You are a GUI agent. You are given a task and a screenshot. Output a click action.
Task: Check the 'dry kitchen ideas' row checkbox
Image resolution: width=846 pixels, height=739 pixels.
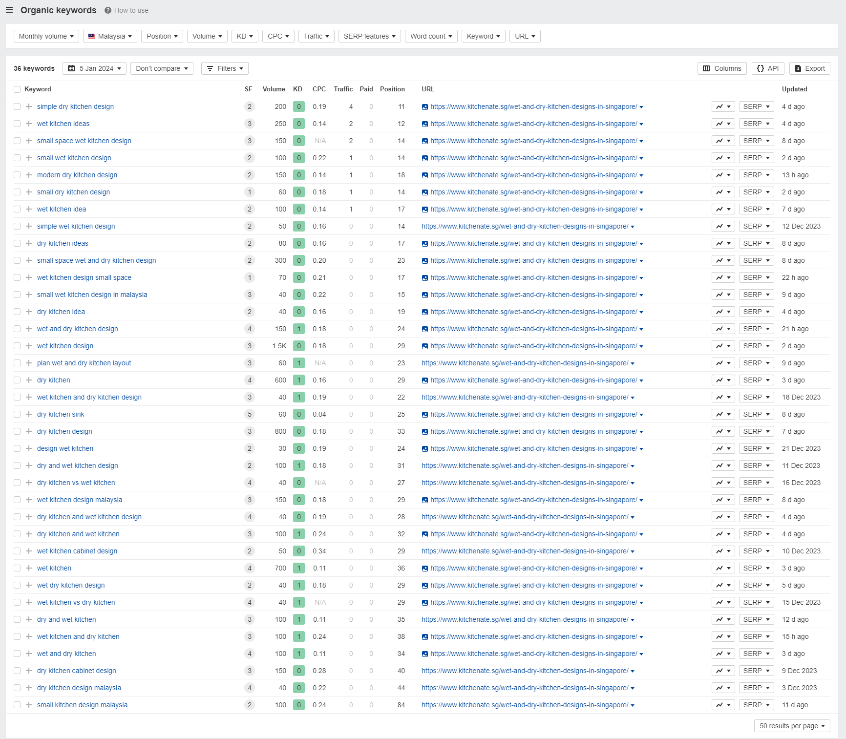click(17, 243)
